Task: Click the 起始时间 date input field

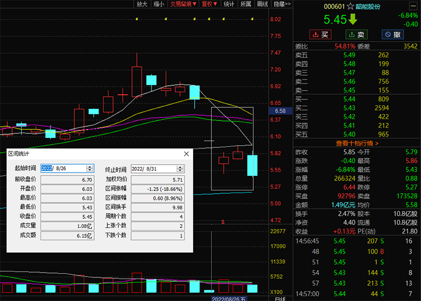Action: 62,168
